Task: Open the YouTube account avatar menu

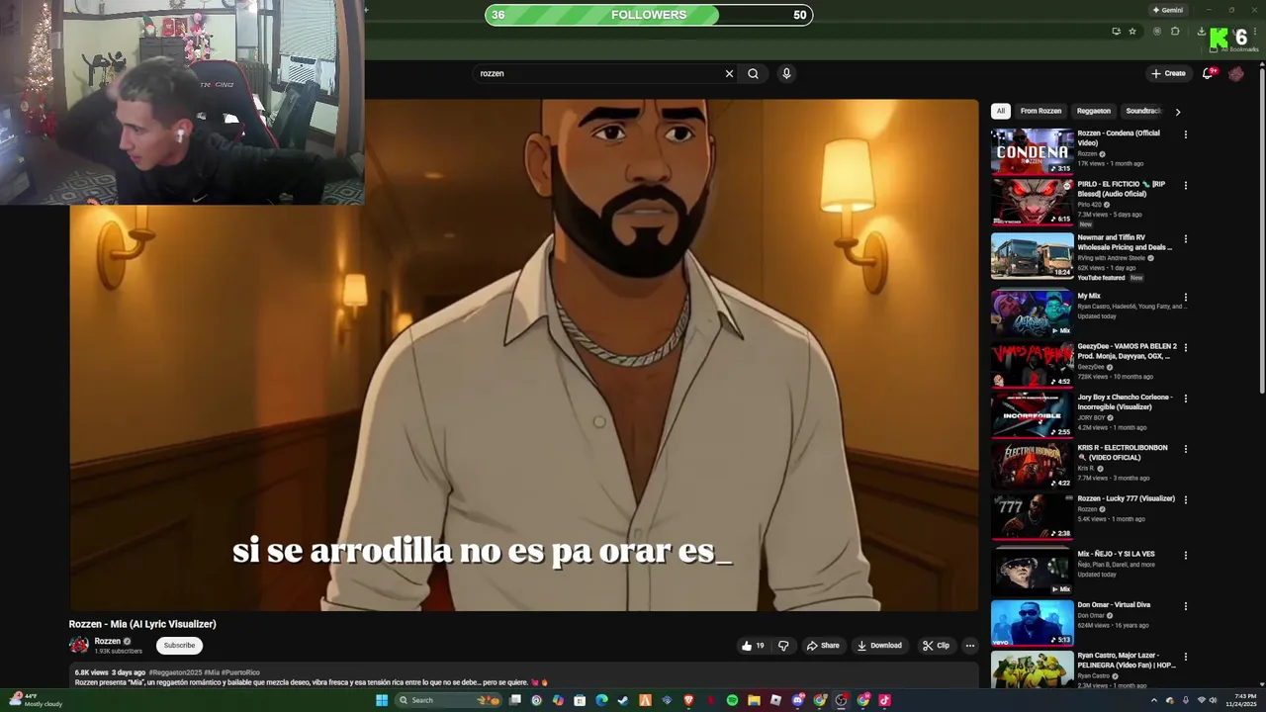Action: pyautogui.click(x=1236, y=73)
